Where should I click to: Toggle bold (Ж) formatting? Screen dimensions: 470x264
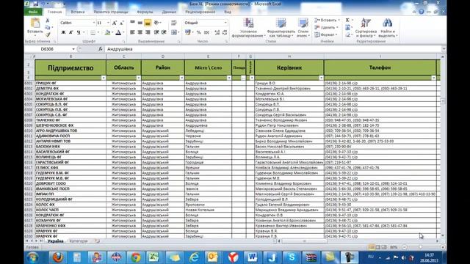[x=63, y=32]
